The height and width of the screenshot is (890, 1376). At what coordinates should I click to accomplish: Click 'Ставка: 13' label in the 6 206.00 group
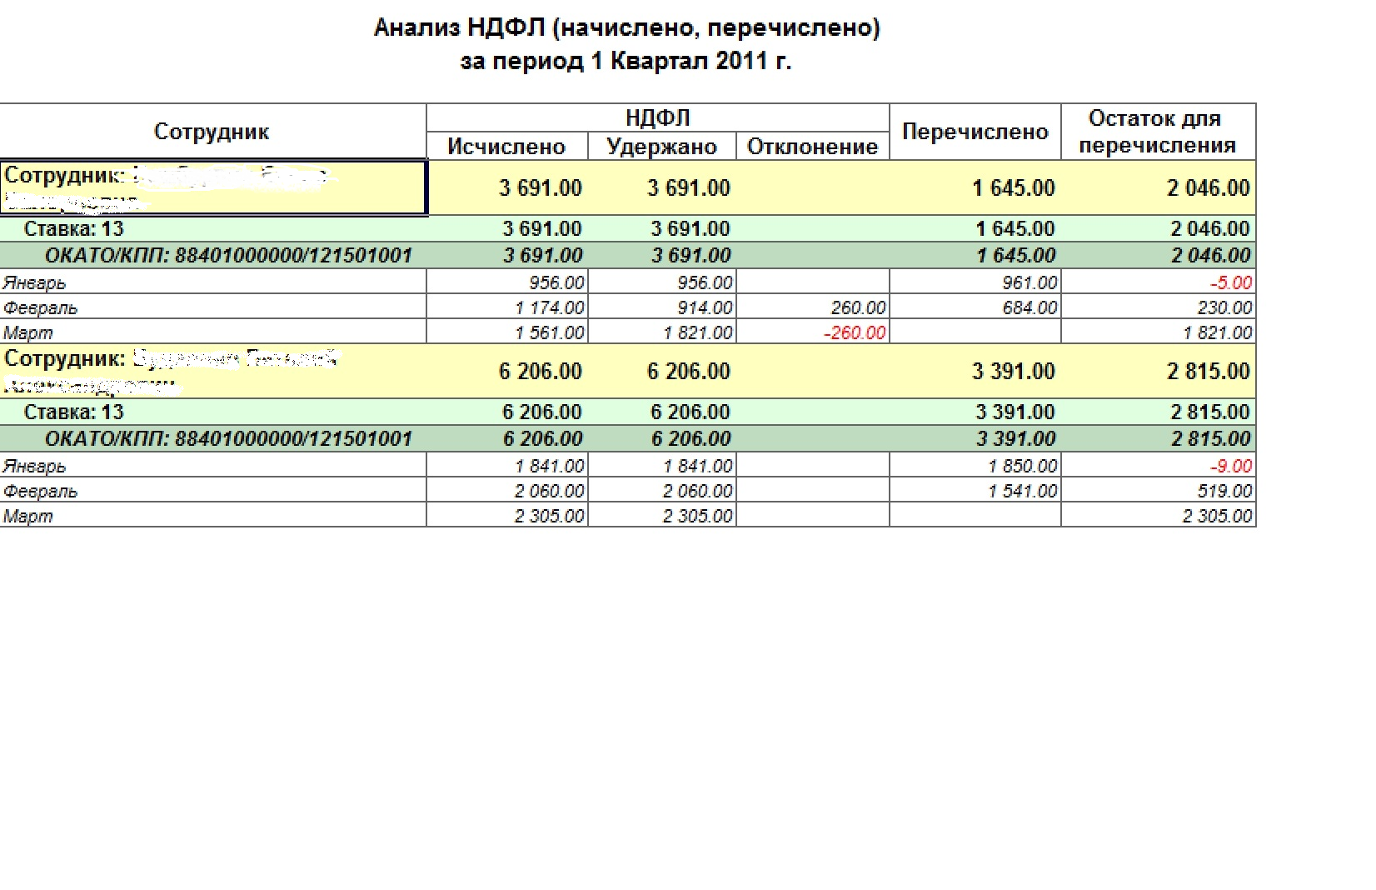click(73, 412)
